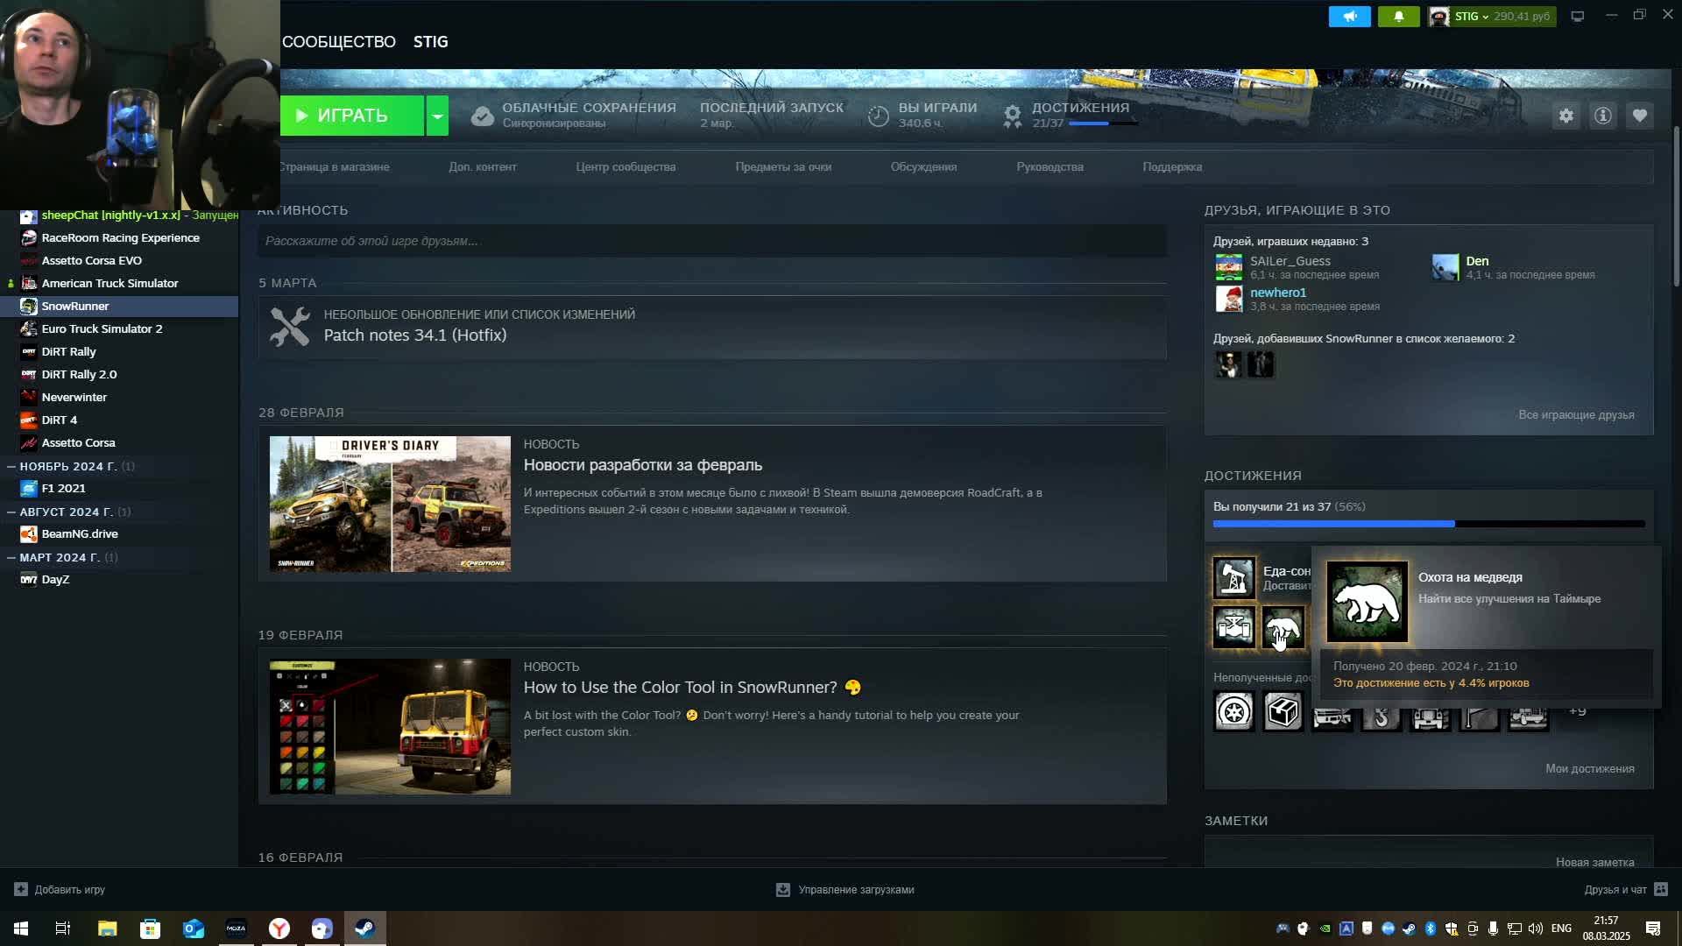Select DayZ in library
This screenshot has height=946, width=1682.
click(x=119, y=579)
